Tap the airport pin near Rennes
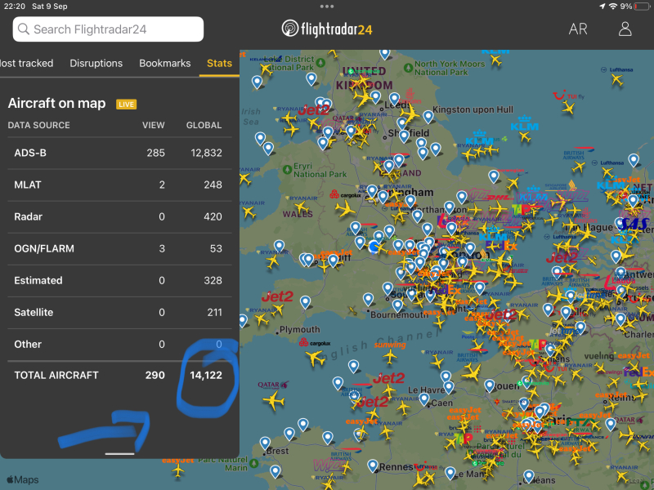This screenshot has height=490, width=654. tap(373, 465)
